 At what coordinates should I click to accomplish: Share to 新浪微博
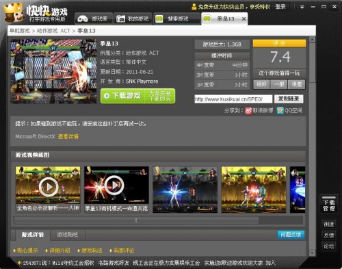pyautogui.click(x=259, y=110)
